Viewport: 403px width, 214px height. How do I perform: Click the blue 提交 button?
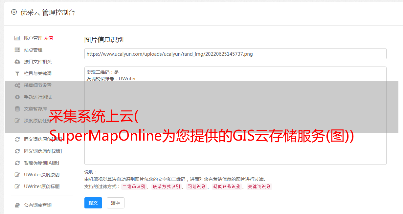pos(93,203)
